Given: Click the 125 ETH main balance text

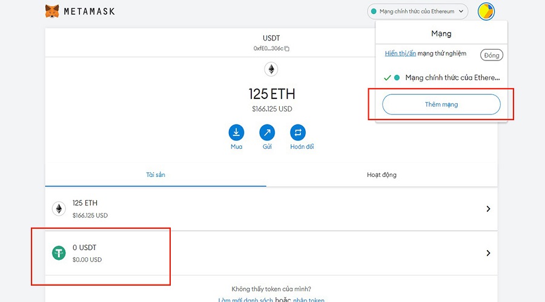Looking at the screenshot, I should 272,94.
